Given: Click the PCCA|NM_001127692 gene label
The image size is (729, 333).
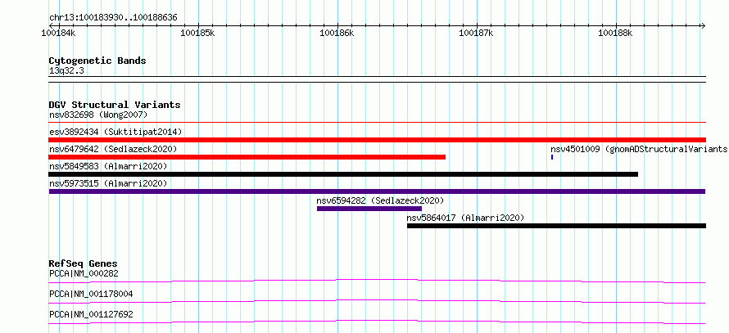Looking at the screenshot, I should [x=91, y=314].
